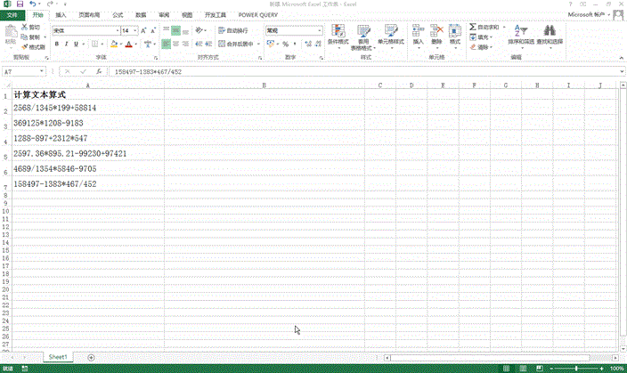Click the Save icon in quick access toolbar

click(19, 4)
